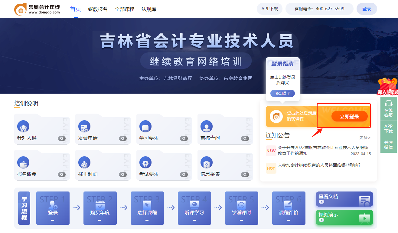398x233 pixels.
Task: Open the 全部课程 menu item
Action: pos(125,9)
